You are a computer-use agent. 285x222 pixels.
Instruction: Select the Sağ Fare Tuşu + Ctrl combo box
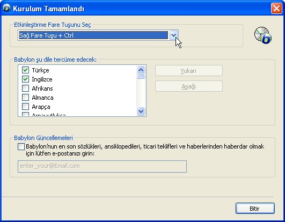click(98, 35)
